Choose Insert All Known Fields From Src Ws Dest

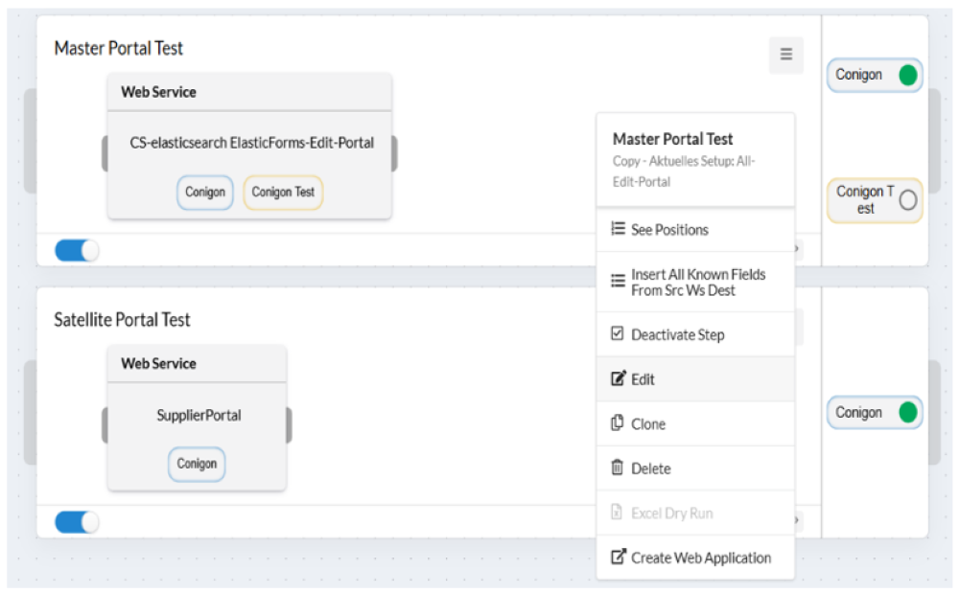click(695, 281)
